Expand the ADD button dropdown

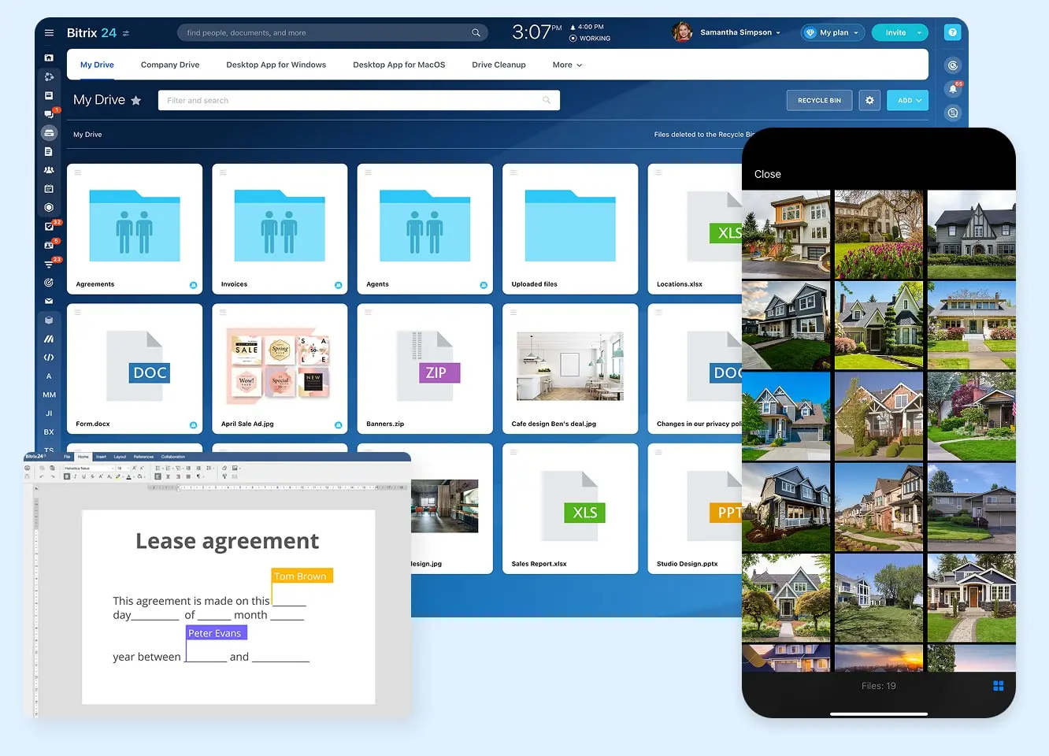908,101
